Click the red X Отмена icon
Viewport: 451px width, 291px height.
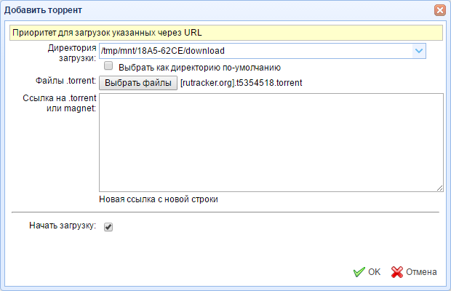(396, 272)
